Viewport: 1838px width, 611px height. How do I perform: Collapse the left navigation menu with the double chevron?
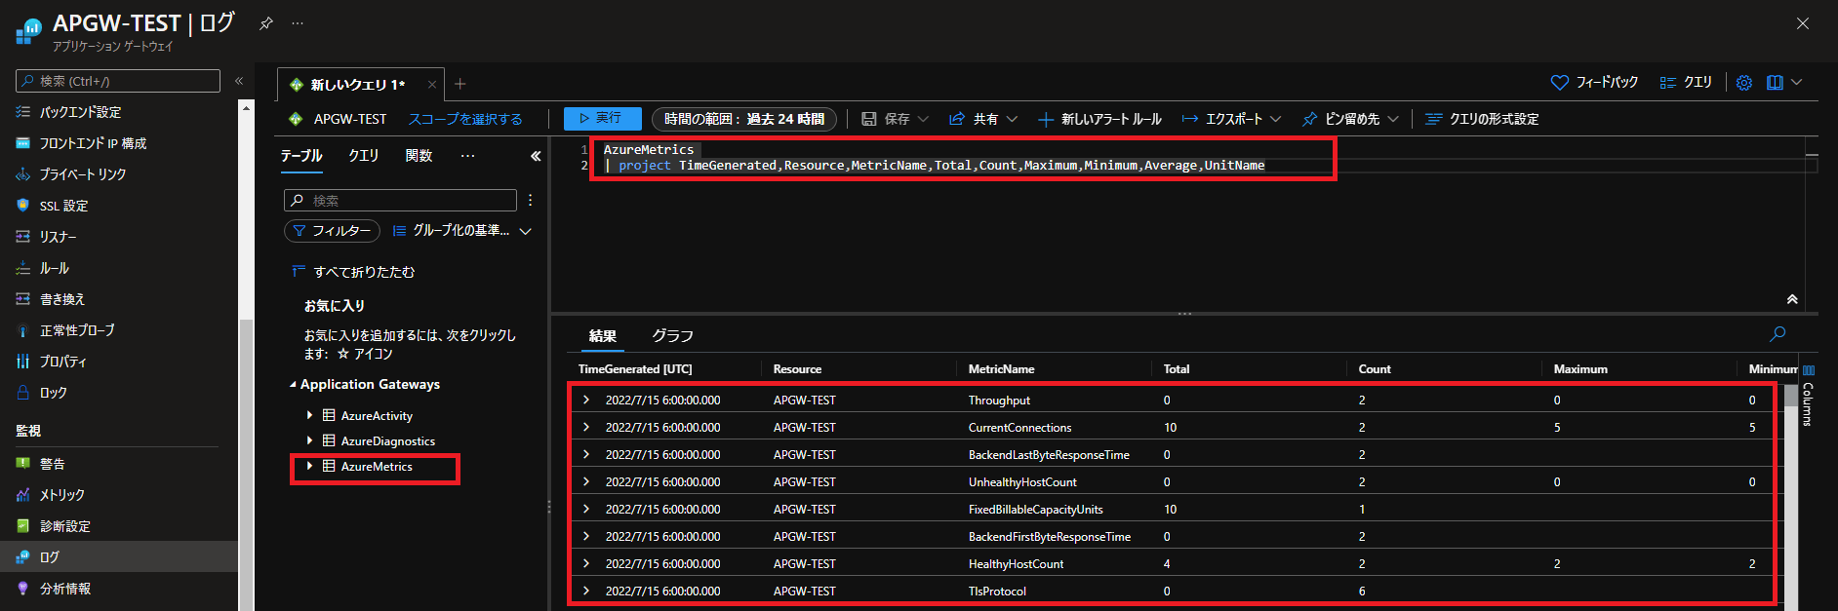click(239, 81)
